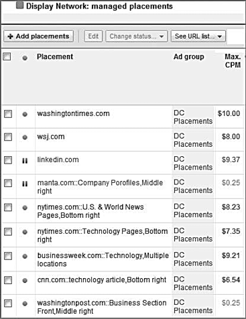Edit the $8.00 max CPM for wsj.com

231,137
